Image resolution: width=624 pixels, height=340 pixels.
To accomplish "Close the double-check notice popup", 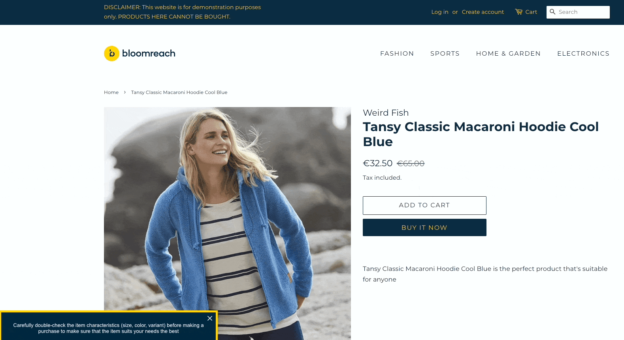I will [x=210, y=318].
